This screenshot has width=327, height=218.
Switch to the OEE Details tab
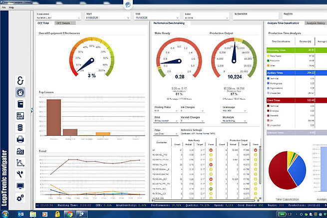(x=65, y=23)
